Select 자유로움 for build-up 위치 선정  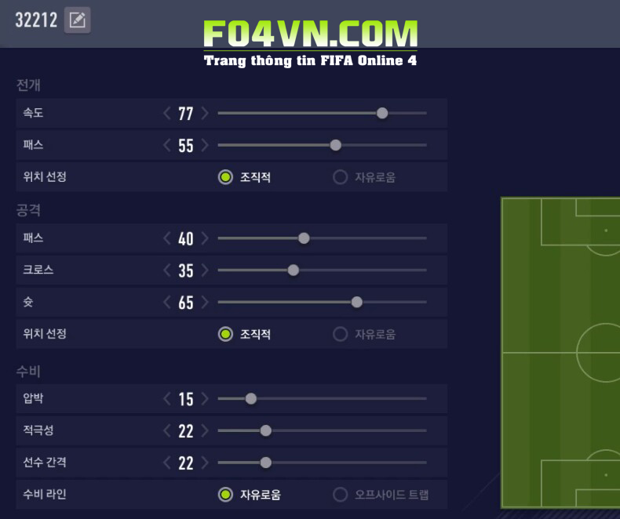click(x=340, y=177)
